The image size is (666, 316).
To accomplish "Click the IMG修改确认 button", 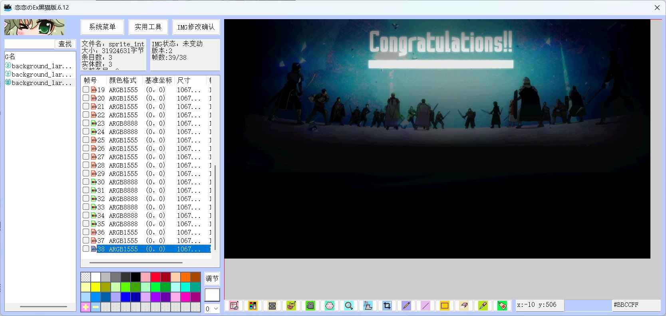I will [x=196, y=27].
